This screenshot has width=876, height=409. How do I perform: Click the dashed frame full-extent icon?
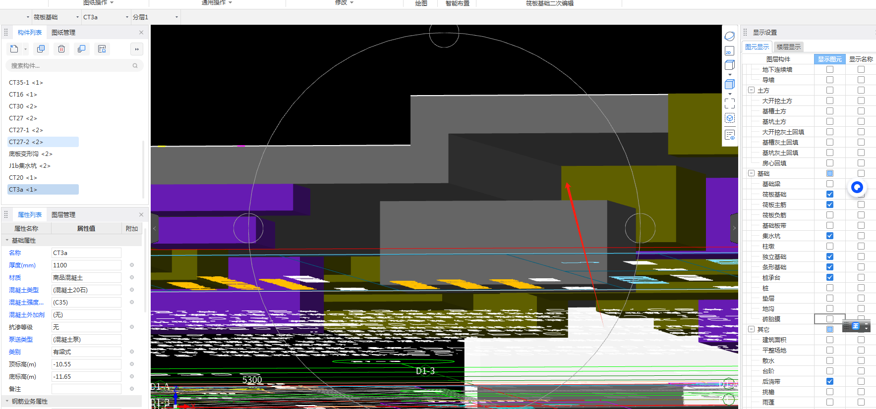pos(730,103)
